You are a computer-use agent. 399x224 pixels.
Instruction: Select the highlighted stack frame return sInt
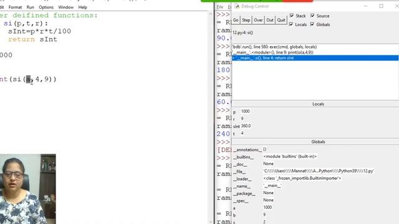[x=315, y=58]
